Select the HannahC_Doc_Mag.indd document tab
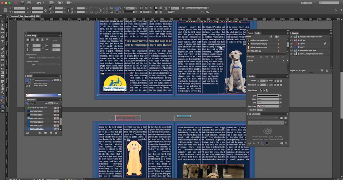 coord(25,16)
